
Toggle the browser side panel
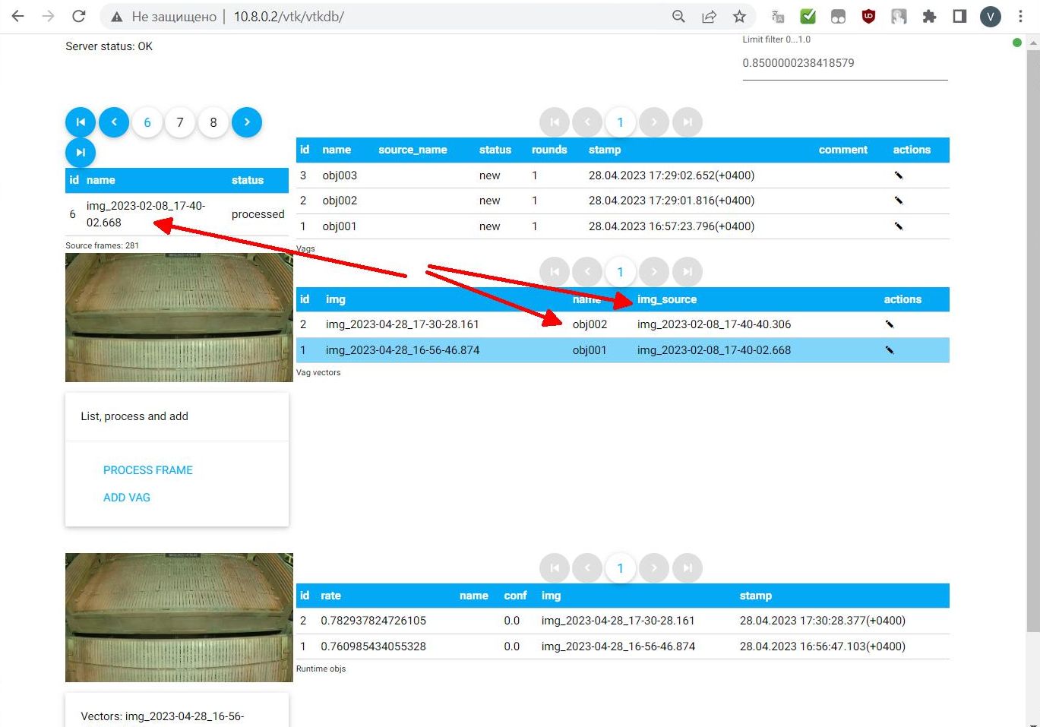click(x=959, y=17)
